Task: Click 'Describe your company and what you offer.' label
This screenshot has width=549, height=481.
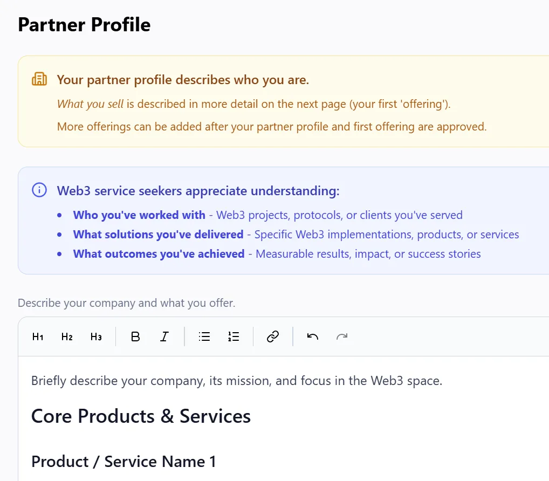Action: pyautogui.click(x=126, y=303)
